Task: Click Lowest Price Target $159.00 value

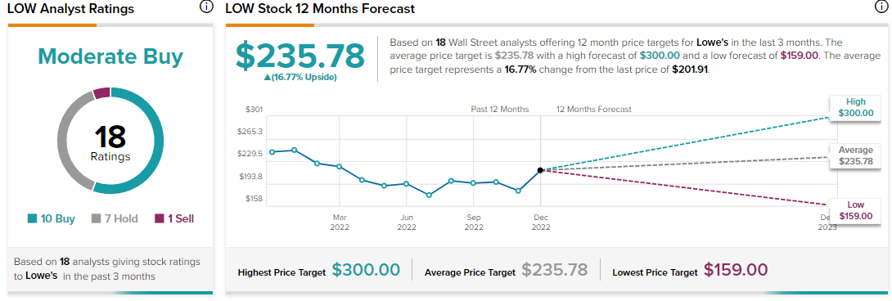Action: [x=736, y=270]
